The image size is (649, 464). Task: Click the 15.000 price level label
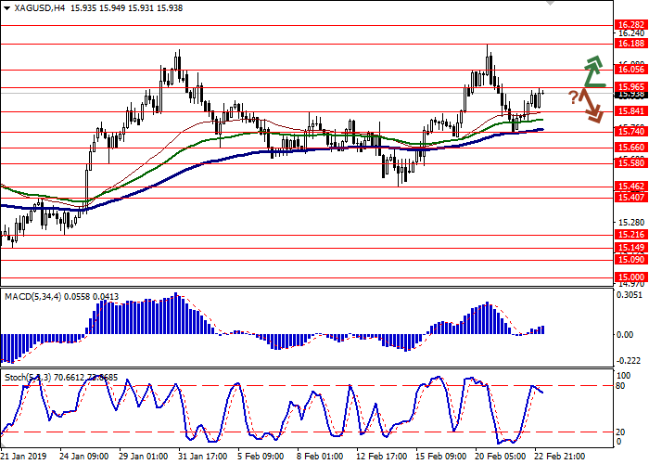[x=630, y=277]
